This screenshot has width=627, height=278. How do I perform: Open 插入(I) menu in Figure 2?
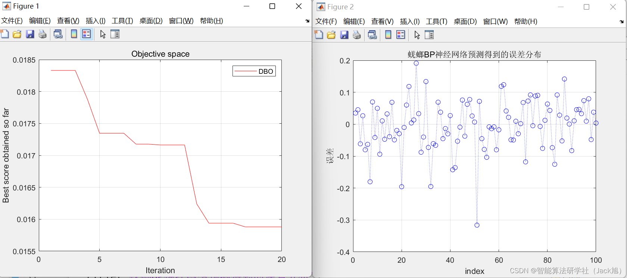[x=410, y=22]
